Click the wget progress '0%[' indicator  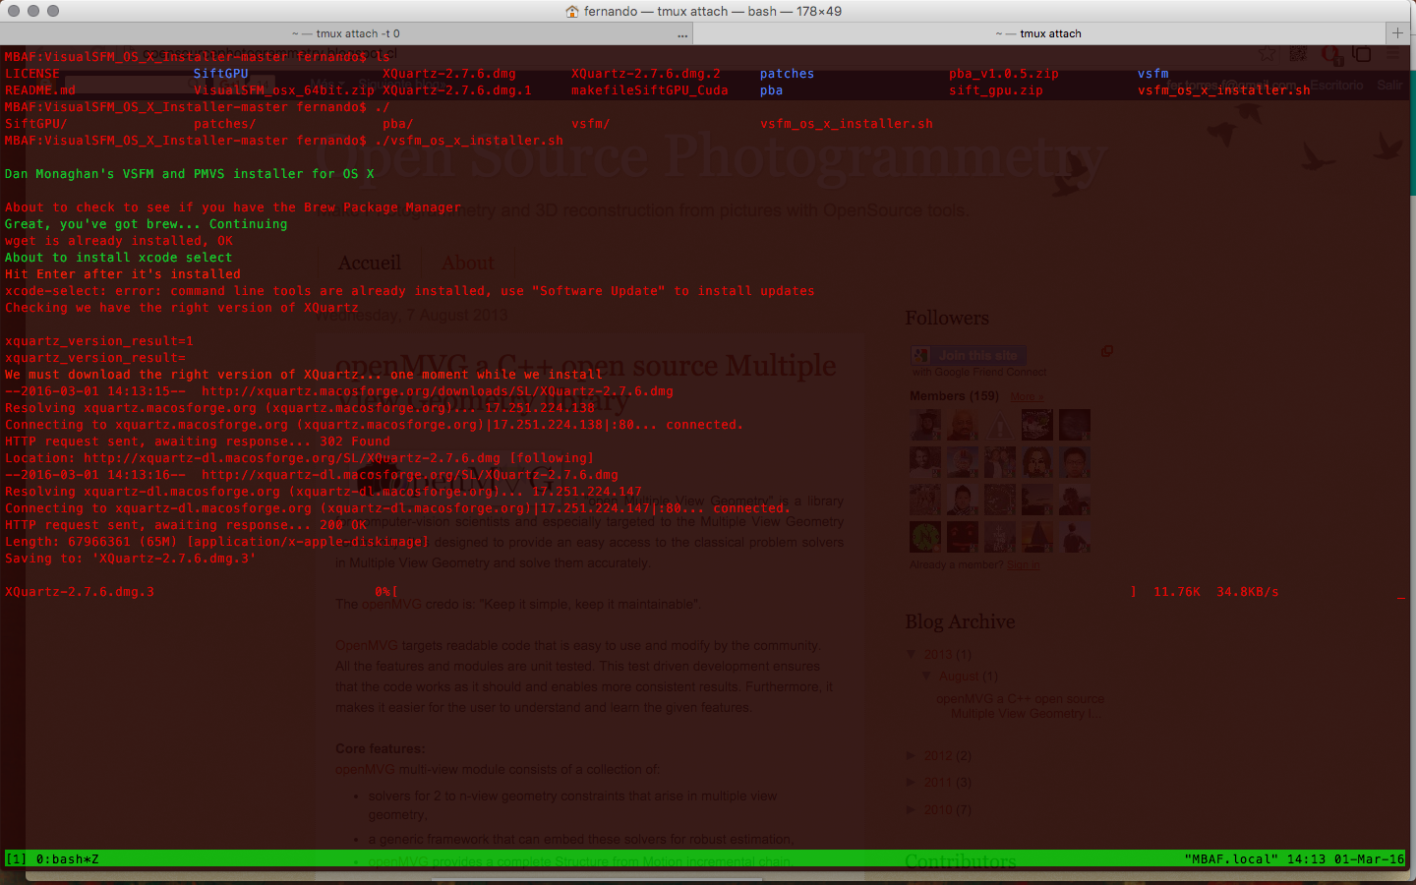click(x=386, y=592)
